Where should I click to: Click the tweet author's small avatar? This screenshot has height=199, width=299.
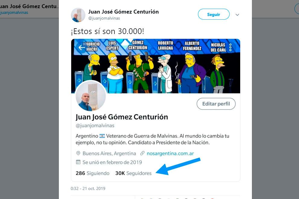[x=78, y=15]
